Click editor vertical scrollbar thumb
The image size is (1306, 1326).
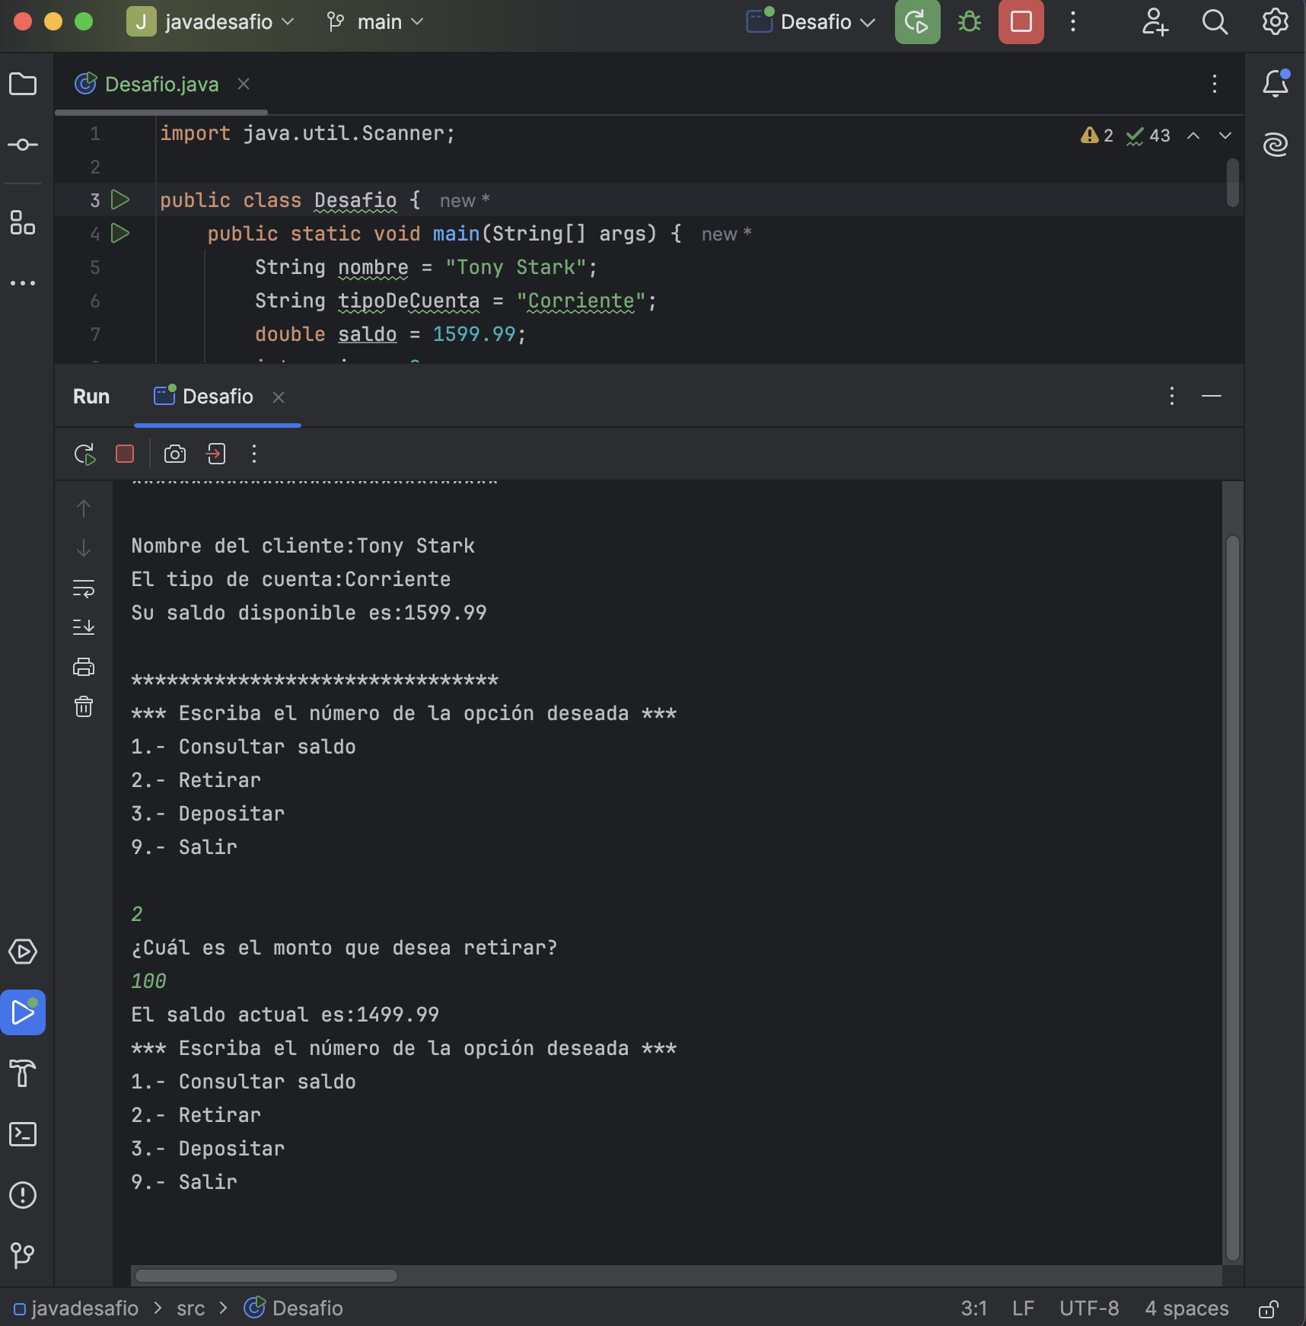[1233, 183]
